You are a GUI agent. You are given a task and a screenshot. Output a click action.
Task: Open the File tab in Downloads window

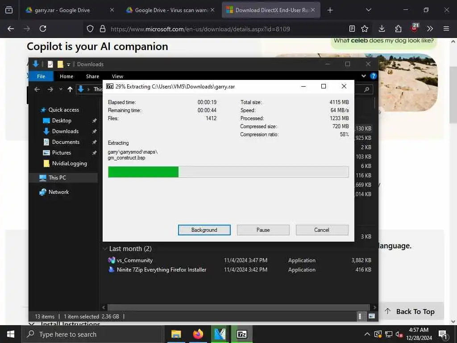(x=41, y=76)
